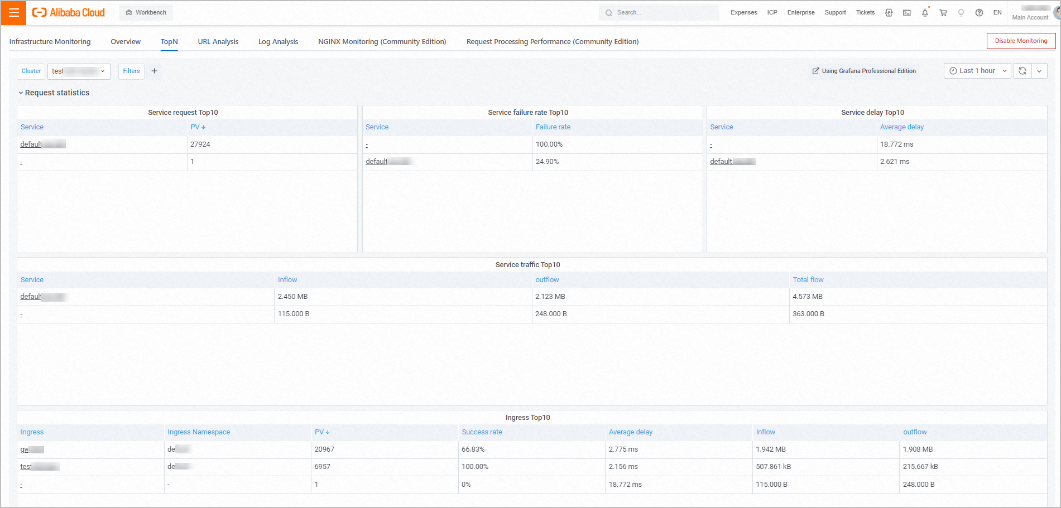
Task: Open the shopping cart
Action: pyautogui.click(x=943, y=13)
